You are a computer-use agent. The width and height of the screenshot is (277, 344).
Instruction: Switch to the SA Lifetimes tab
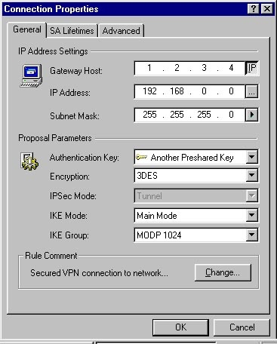pyautogui.click(x=72, y=31)
